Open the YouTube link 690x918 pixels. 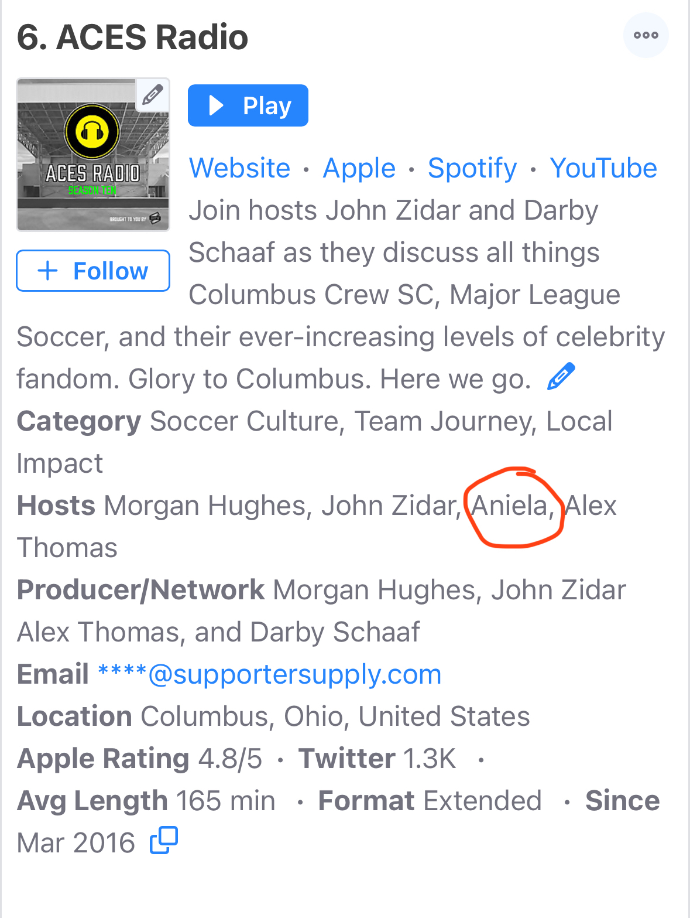tap(603, 168)
